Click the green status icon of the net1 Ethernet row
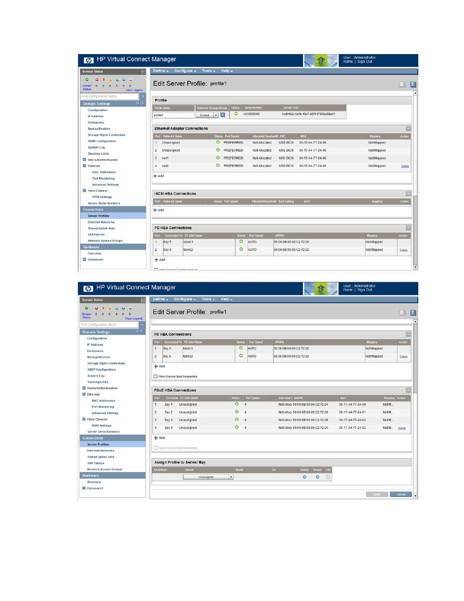The height and width of the screenshot is (601, 464). [218, 158]
